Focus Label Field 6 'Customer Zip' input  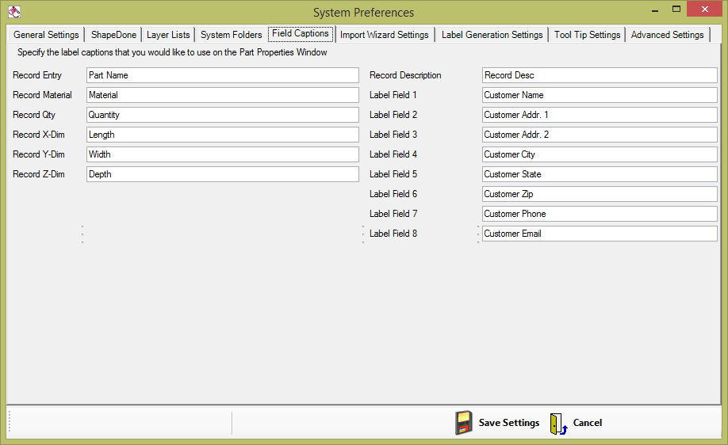point(600,194)
